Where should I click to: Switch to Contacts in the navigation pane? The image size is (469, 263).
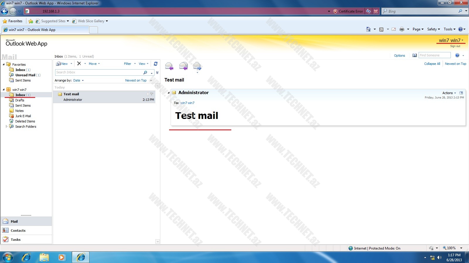pos(18,231)
